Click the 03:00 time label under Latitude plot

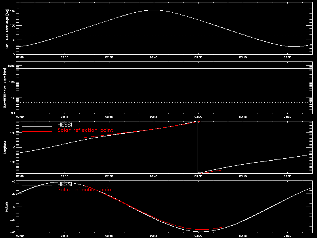point(199,236)
